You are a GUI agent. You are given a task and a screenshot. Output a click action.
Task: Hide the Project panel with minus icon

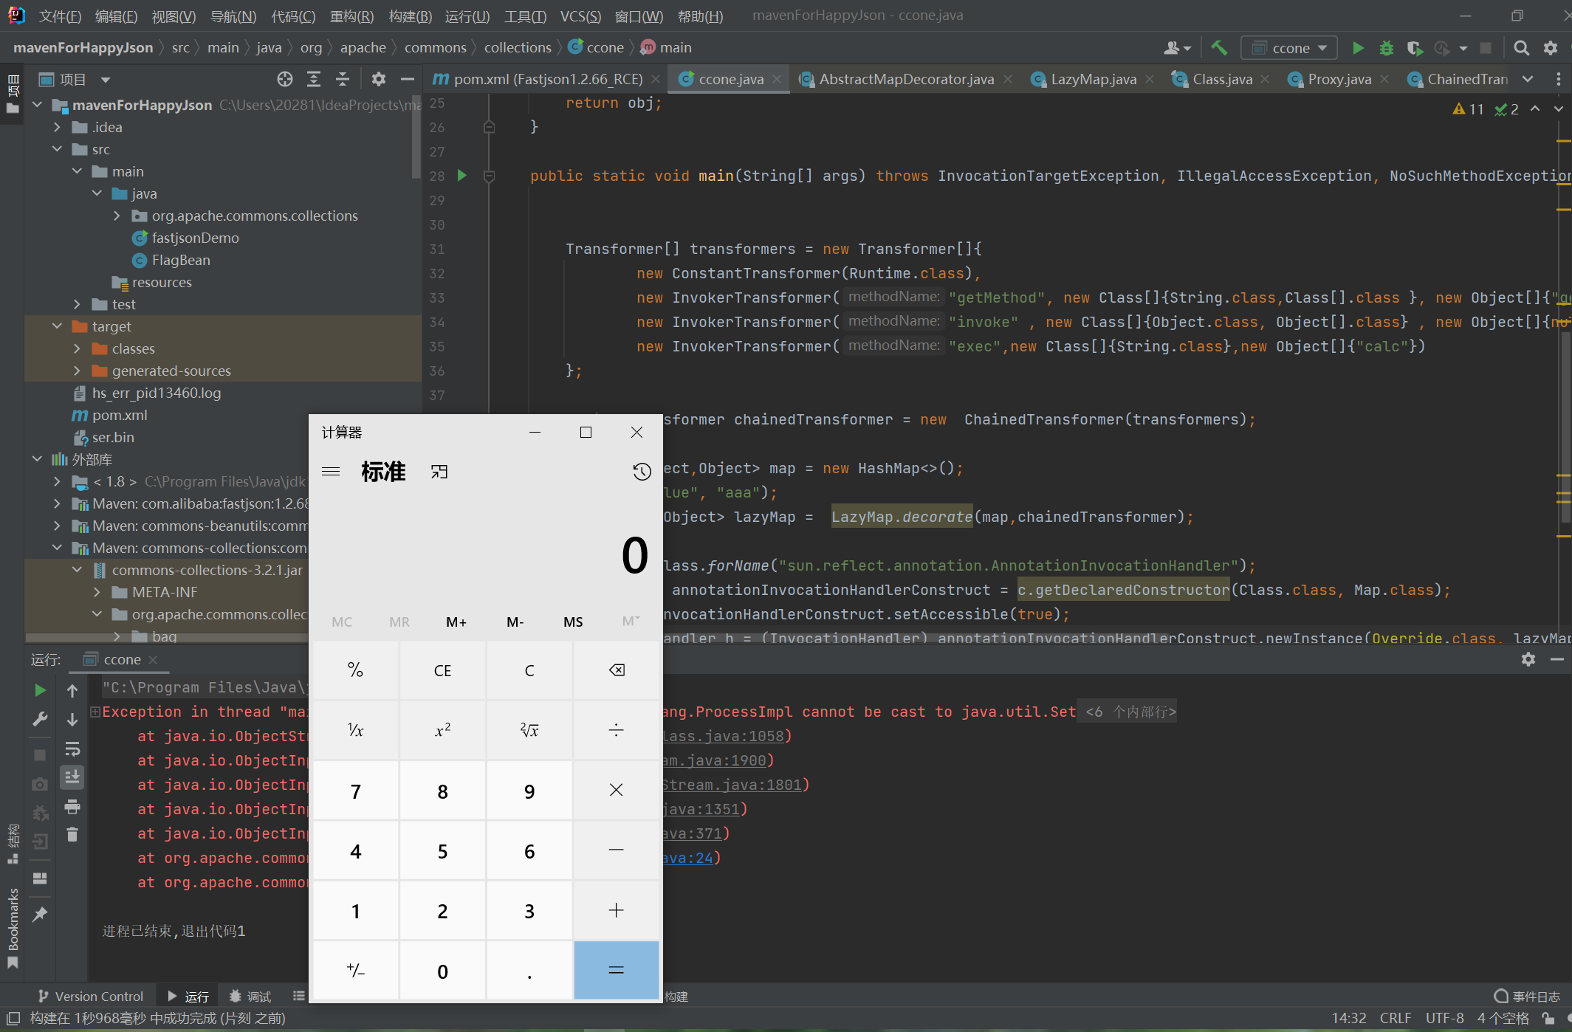407,79
